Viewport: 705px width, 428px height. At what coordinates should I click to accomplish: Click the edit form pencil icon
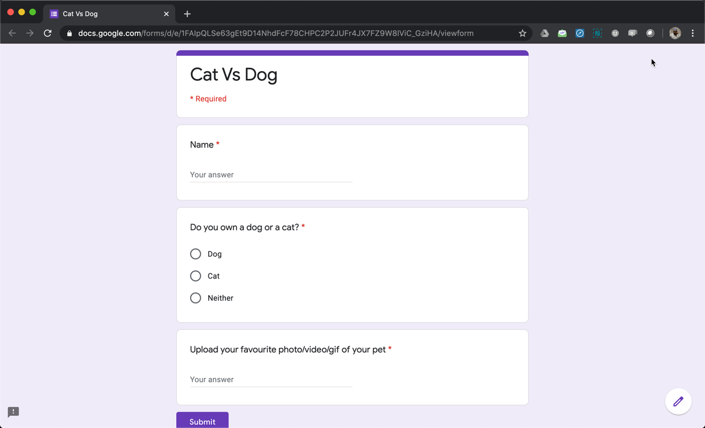[678, 402]
